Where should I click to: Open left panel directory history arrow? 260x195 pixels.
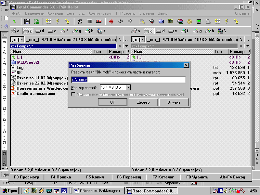click(126, 46)
